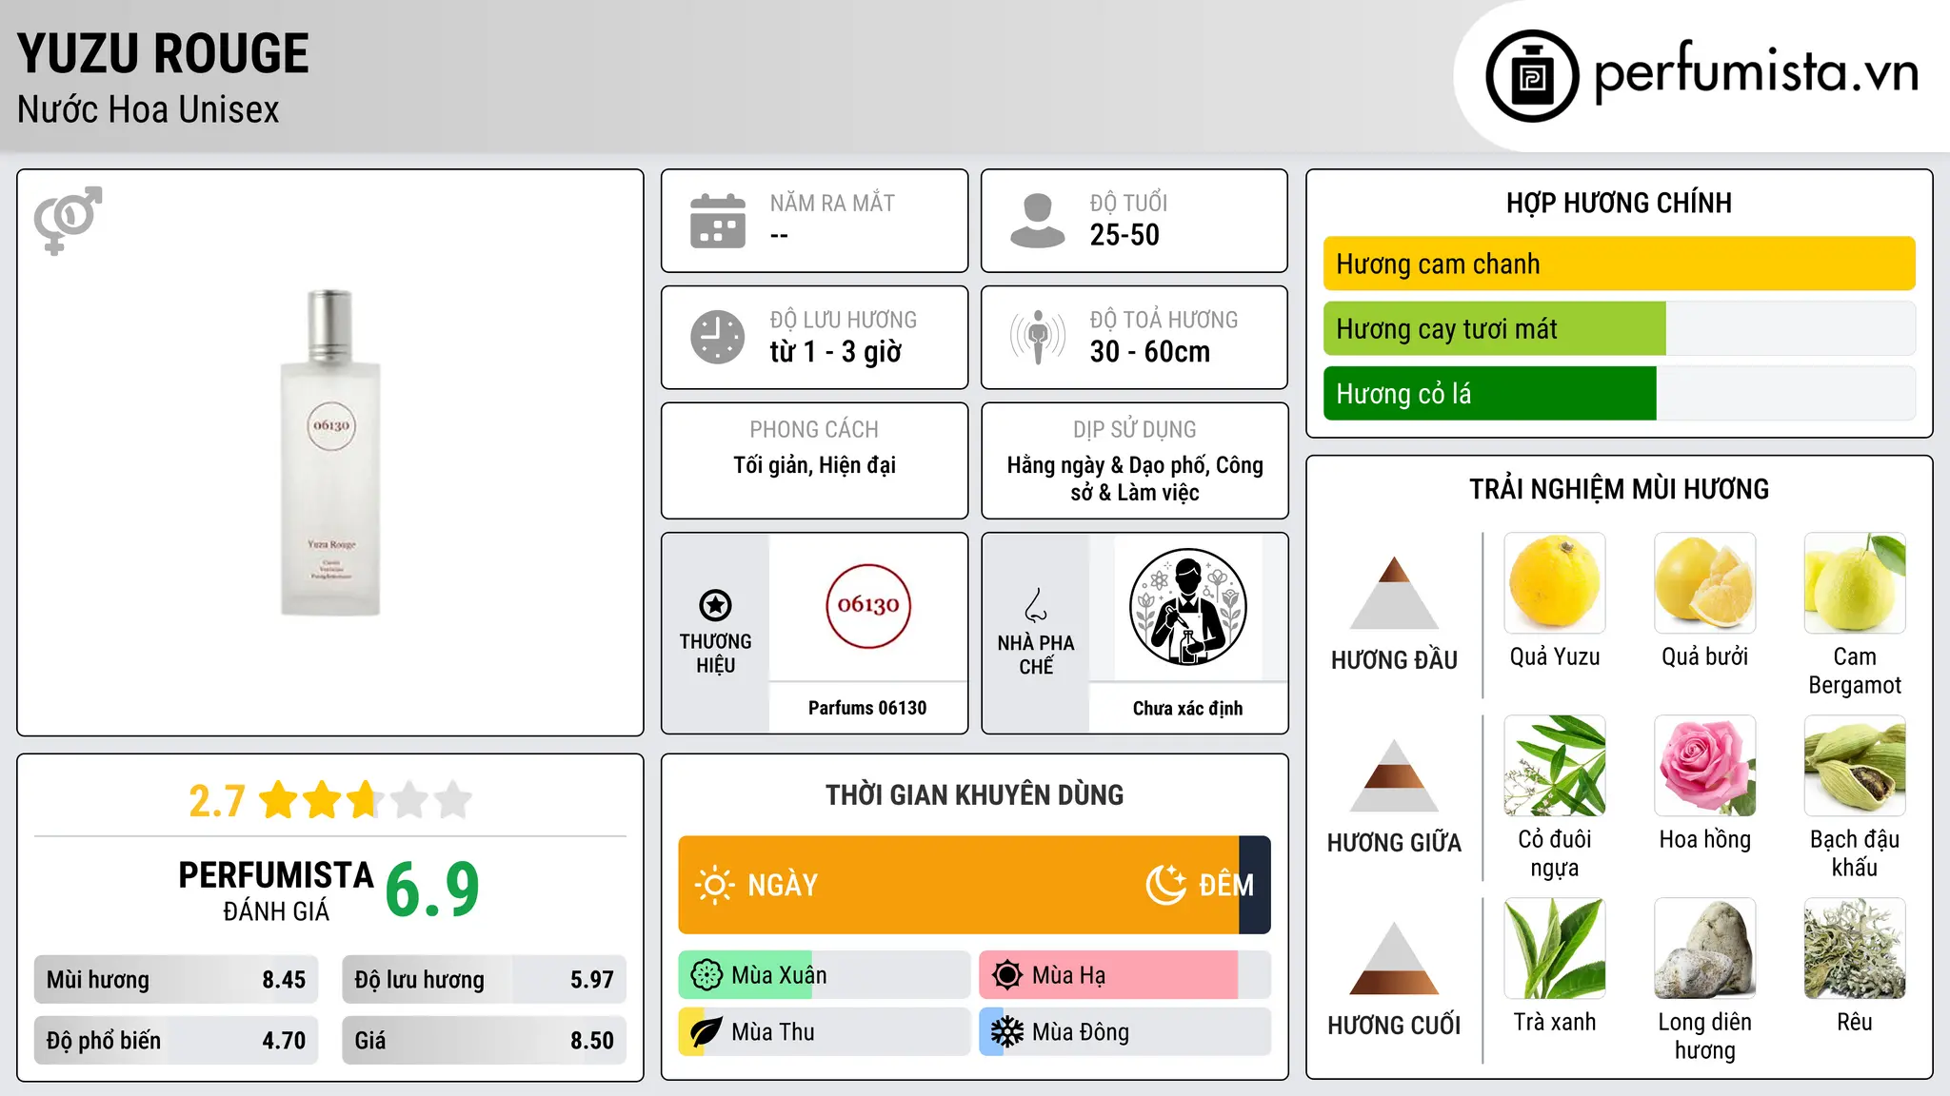Open the Cam Bergamot note image
The image size is (1950, 1096).
[1855, 582]
